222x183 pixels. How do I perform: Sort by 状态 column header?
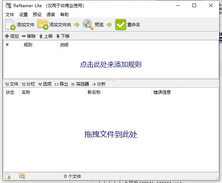tap(11, 92)
